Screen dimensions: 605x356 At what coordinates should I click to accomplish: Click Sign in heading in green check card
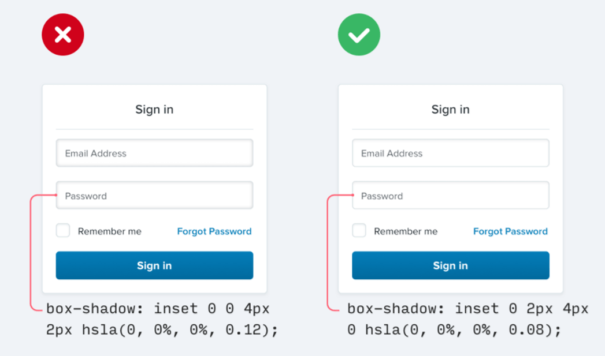point(450,110)
